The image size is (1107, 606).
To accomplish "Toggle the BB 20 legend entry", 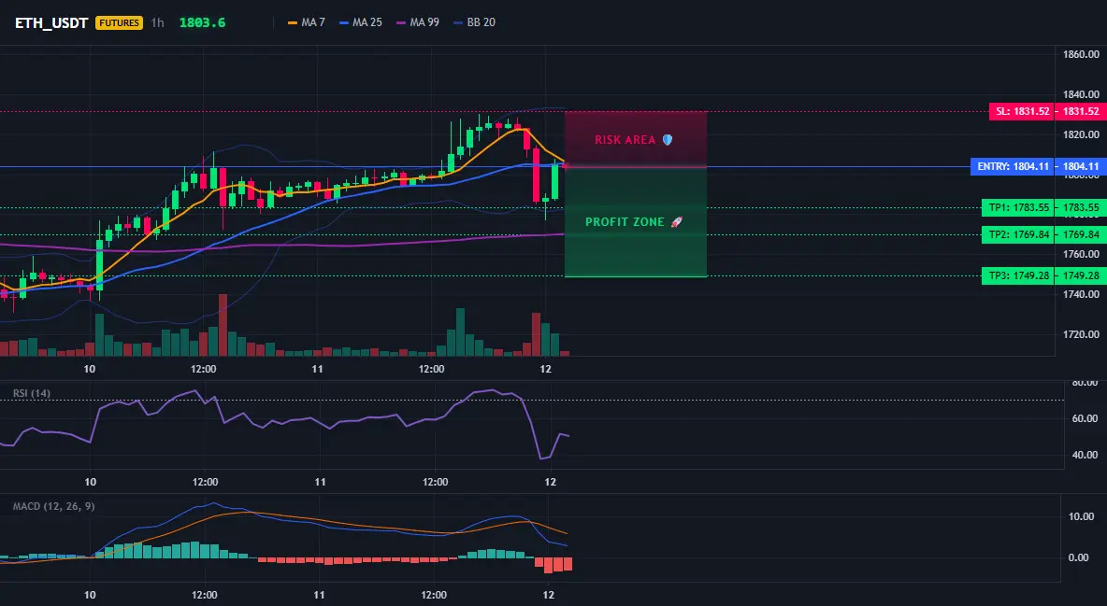I will click(474, 22).
